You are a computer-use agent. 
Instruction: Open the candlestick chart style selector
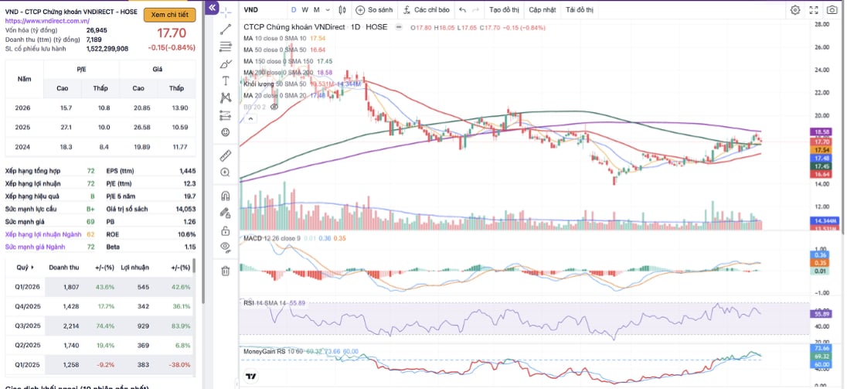click(342, 10)
